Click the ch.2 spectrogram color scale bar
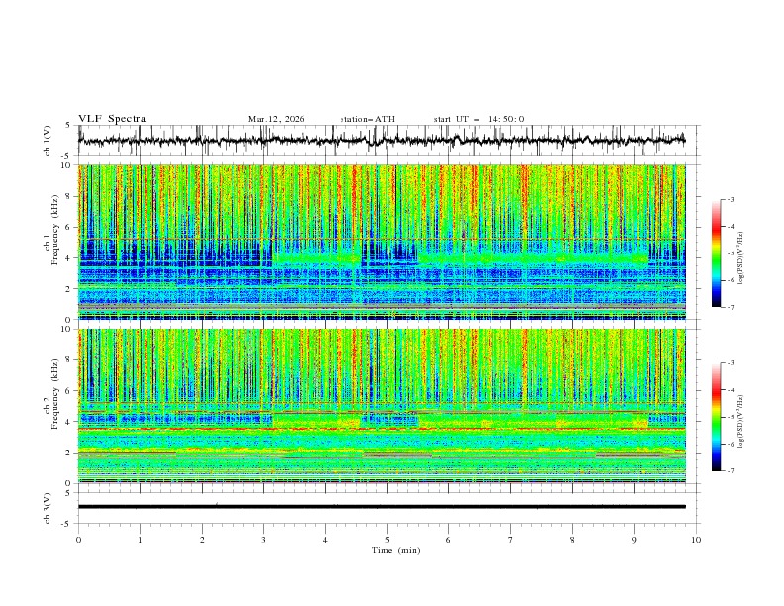The image size is (784, 606). (716, 417)
